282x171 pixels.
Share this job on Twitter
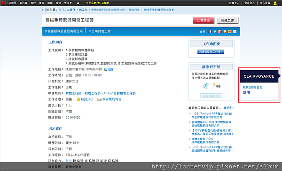tap(215, 31)
